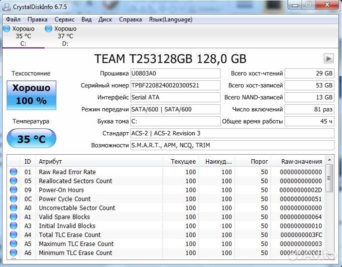Select the Minimum TLC Erase Count row
342x267 pixels.
click(166, 253)
